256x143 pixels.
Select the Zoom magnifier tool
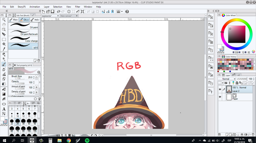coord(4,20)
